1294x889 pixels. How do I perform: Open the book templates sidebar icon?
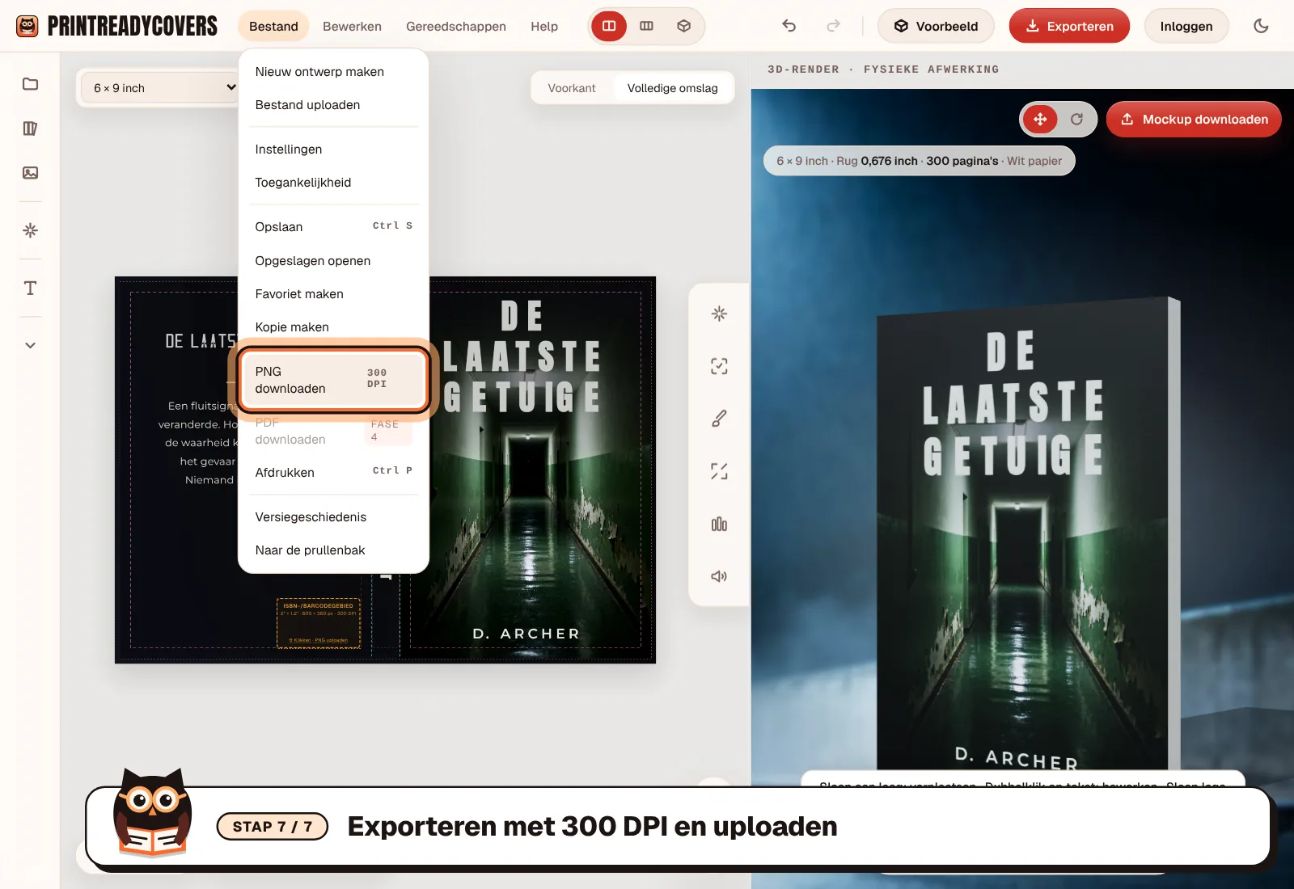pyautogui.click(x=30, y=129)
